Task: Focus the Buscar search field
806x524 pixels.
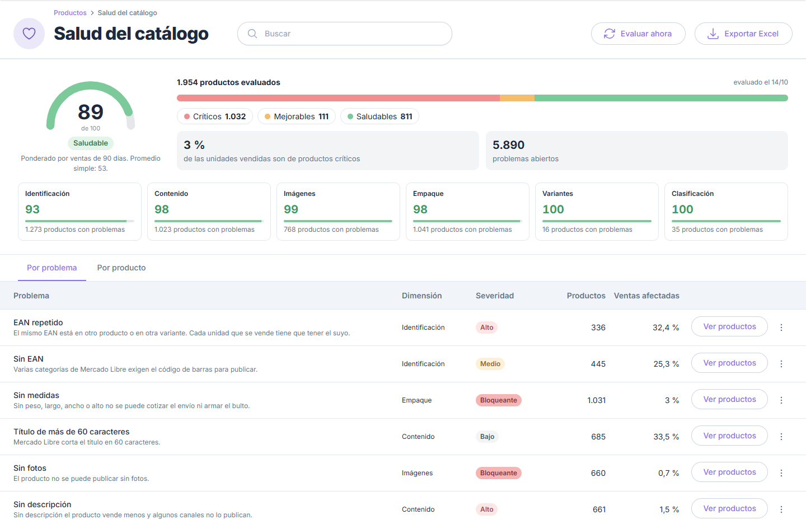Action: tap(345, 34)
